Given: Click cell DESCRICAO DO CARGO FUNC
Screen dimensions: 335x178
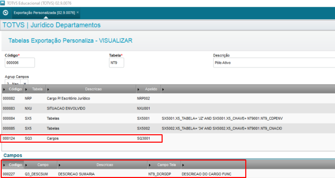Looking at the screenshot, I should click(206, 174).
